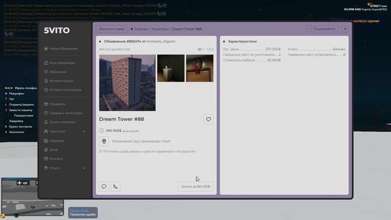Select the 'Сумки и рюкзаки' category
This screenshot has width=391, height=220.
[x=60, y=122]
